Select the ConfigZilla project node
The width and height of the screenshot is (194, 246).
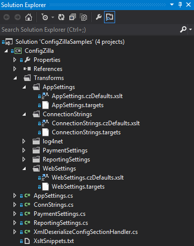(x=39, y=51)
